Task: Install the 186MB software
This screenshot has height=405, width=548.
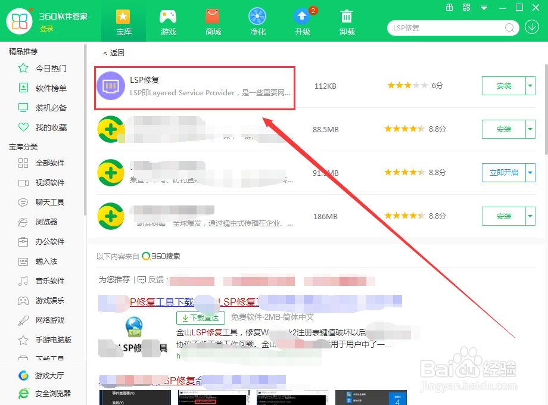Action: (503, 216)
